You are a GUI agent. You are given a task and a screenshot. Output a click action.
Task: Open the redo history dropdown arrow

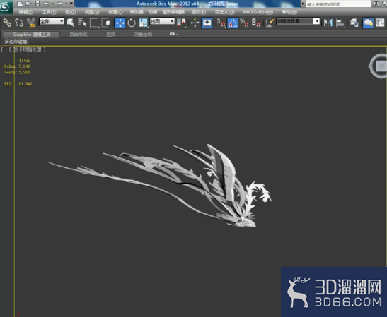tap(66, 4)
